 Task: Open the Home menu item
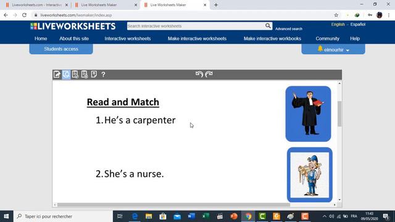[41, 38]
